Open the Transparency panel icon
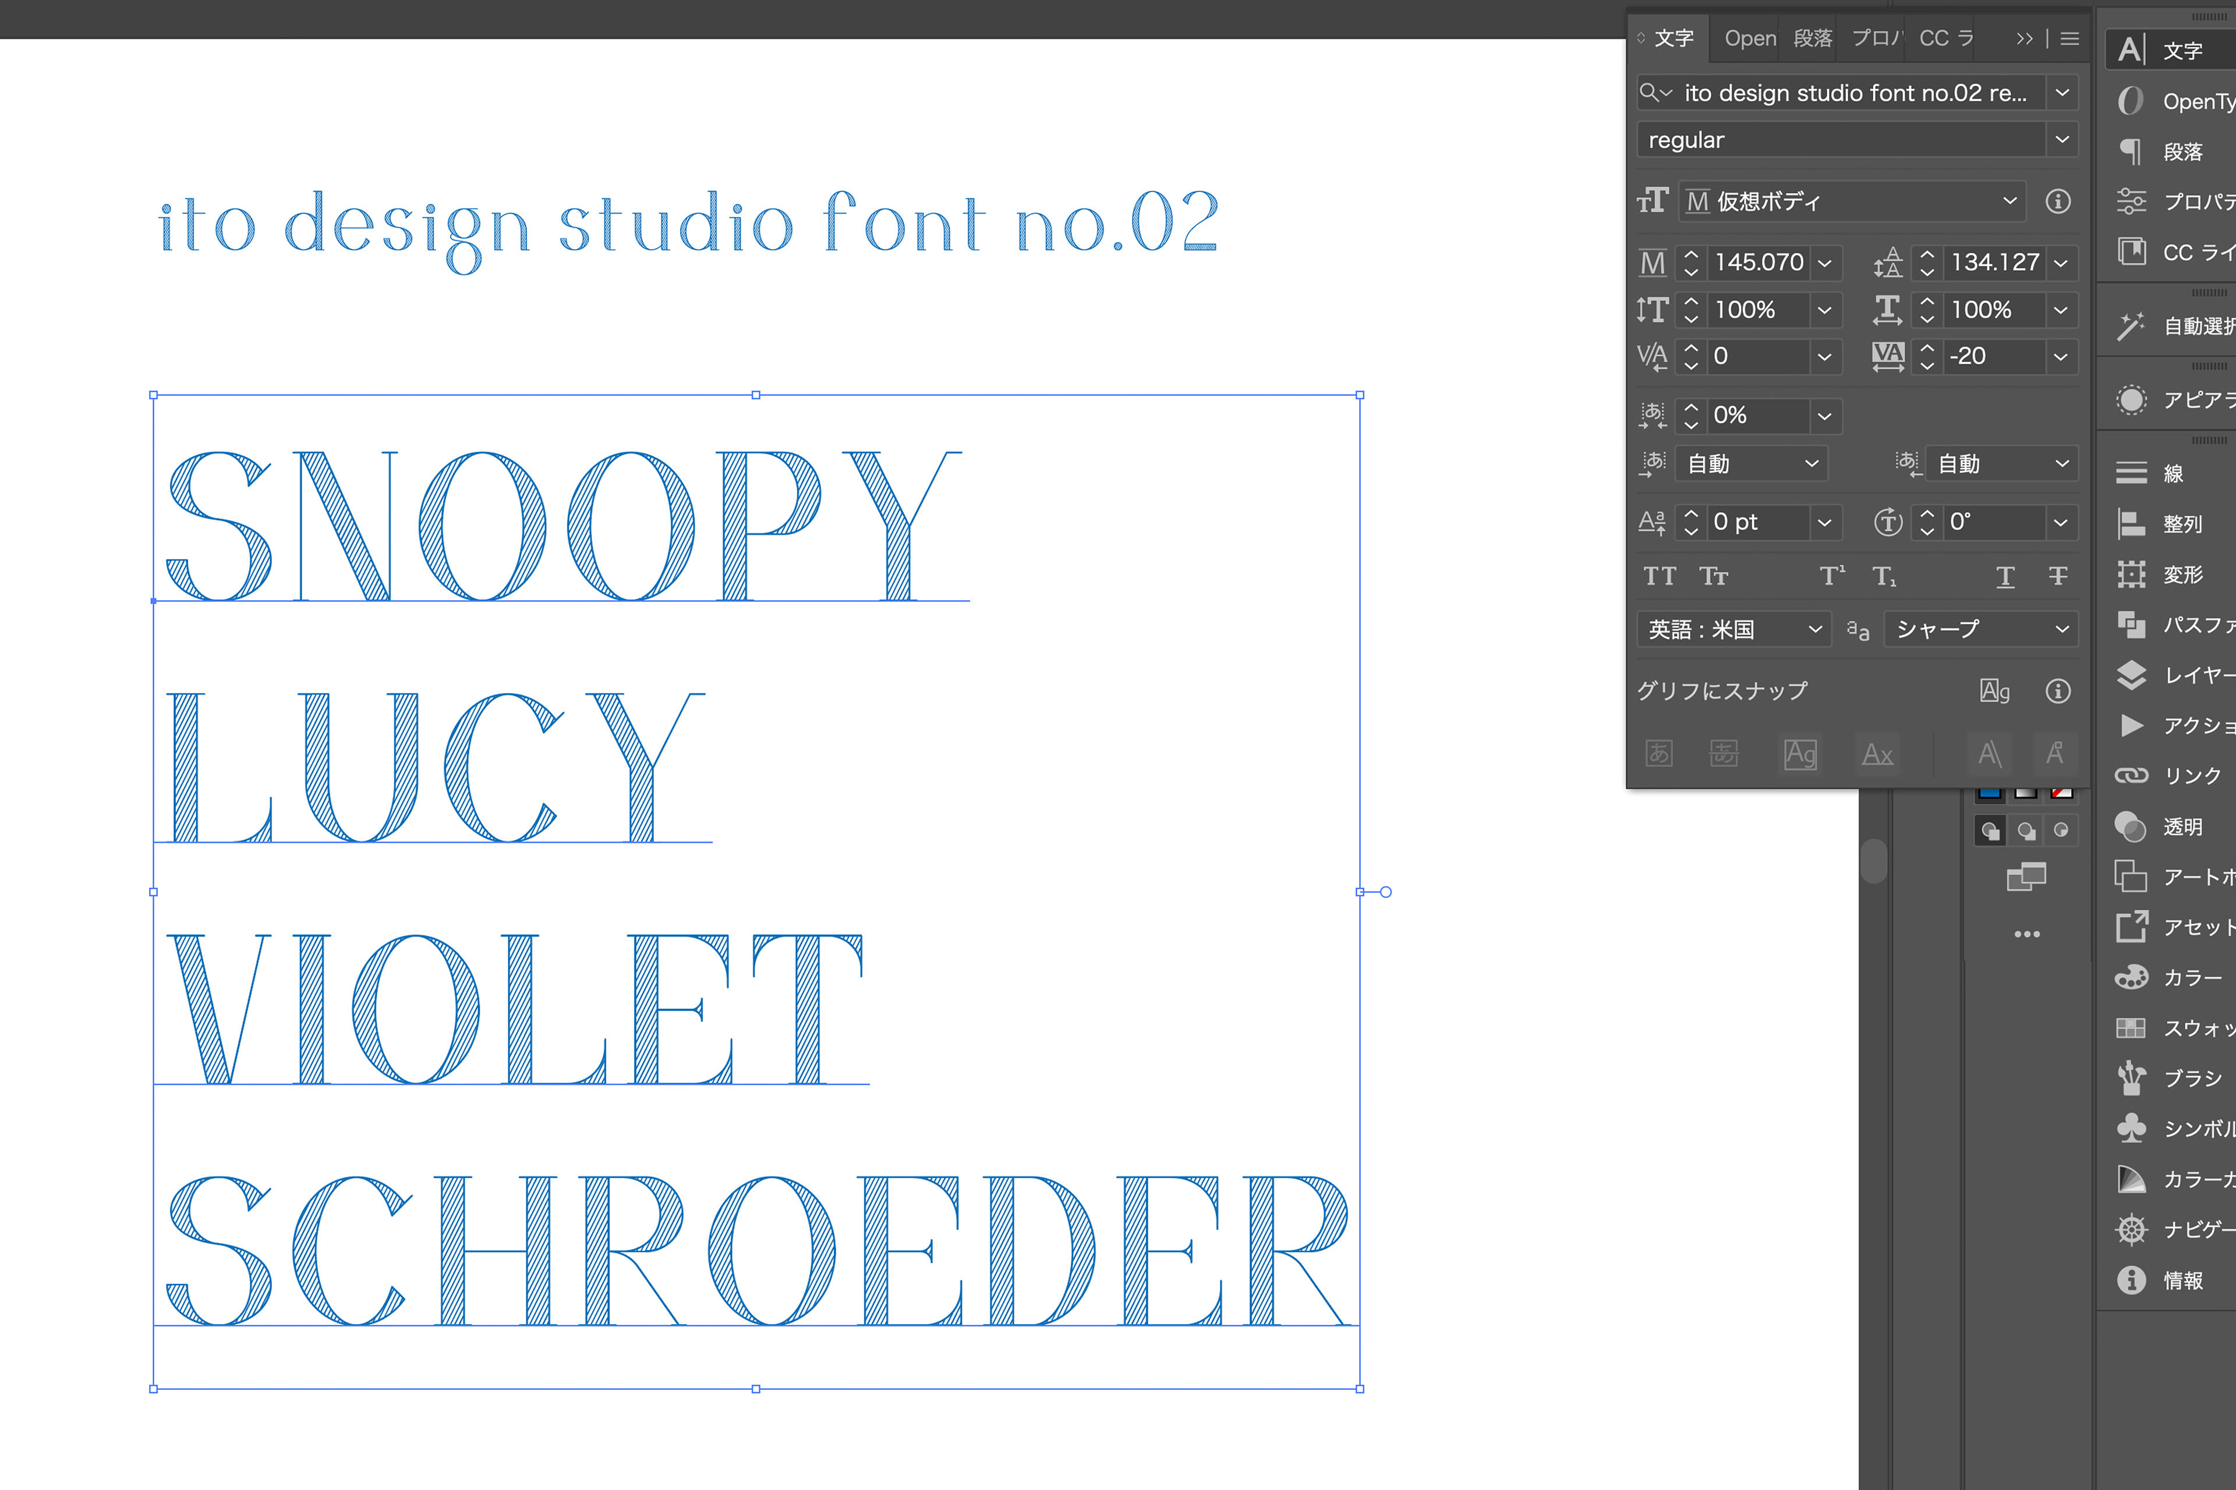Screen dimensions: 2236x1490 pos(2131,826)
